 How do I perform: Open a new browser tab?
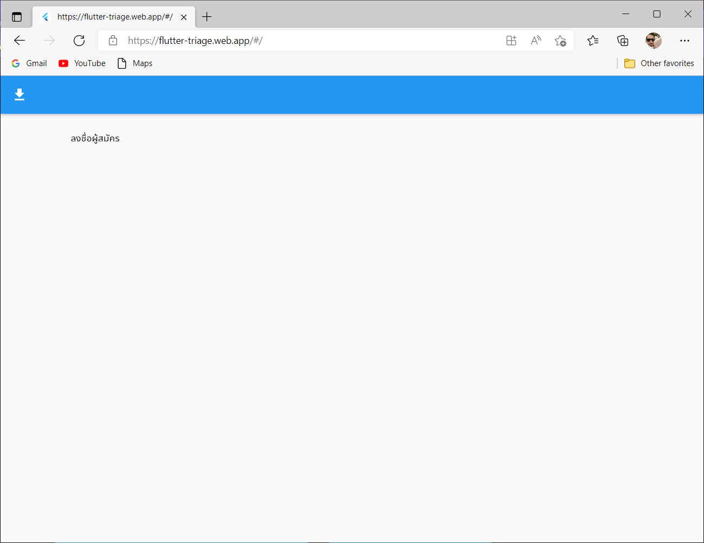point(206,16)
